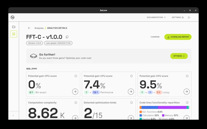Viewport: 207px width, 129px height.
Task: Click the 2/15 optimization kinds value
Action: point(93,113)
